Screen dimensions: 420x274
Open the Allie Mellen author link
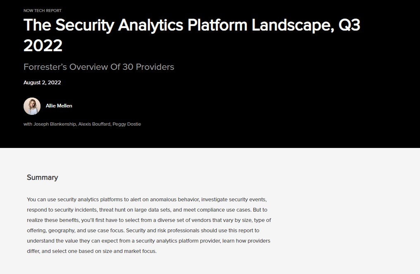tap(59, 106)
